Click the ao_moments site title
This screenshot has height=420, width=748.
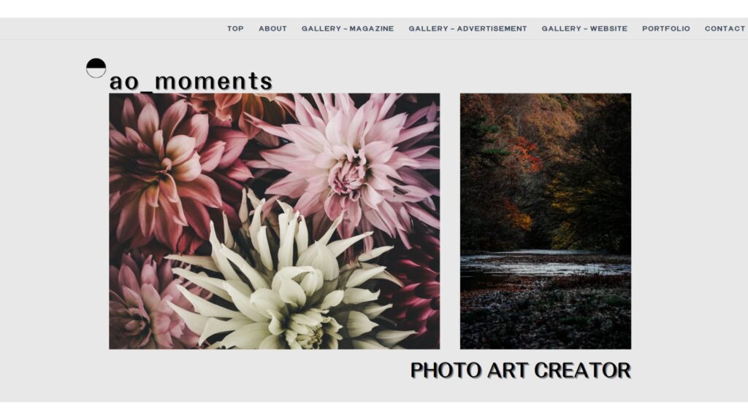pos(191,81)
